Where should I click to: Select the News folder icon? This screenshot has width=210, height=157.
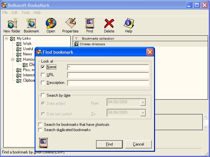19,54
